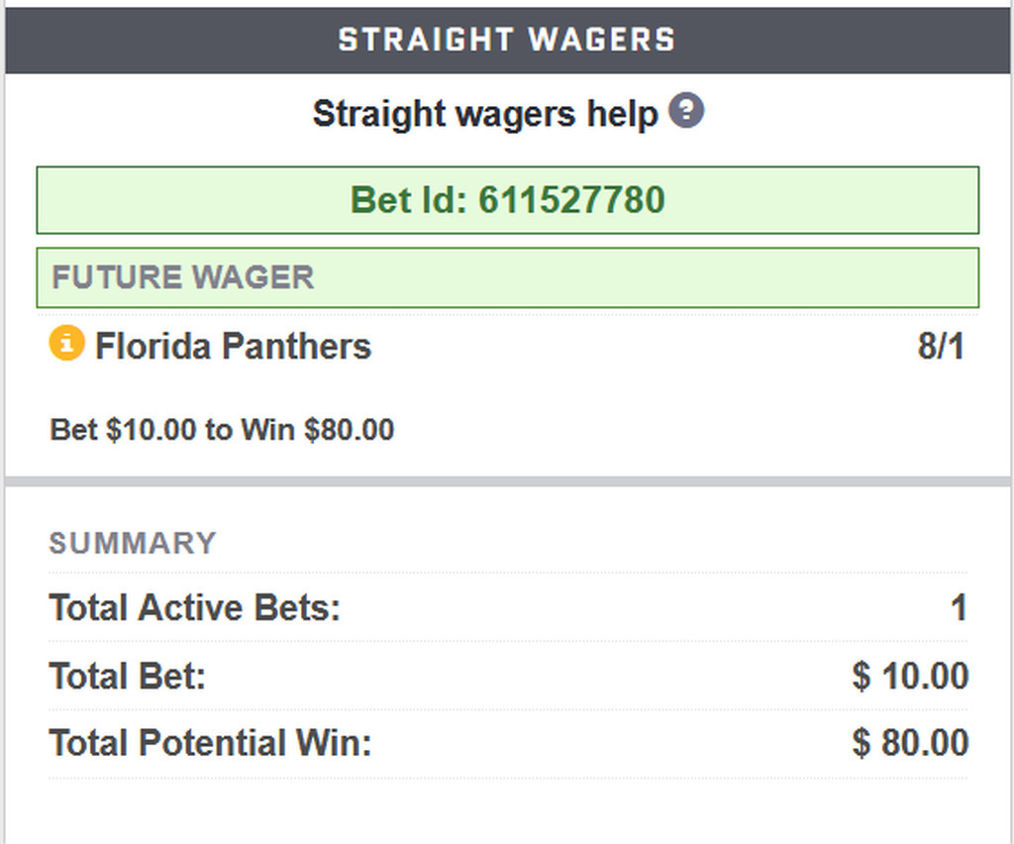
Task: Select the Total Potential Win label
Action: [x=210, y=743]
